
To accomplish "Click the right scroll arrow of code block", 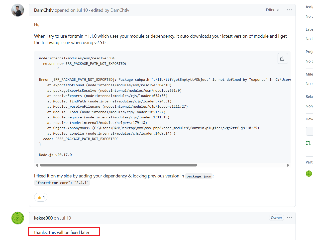I will click(x=288, y=165).
